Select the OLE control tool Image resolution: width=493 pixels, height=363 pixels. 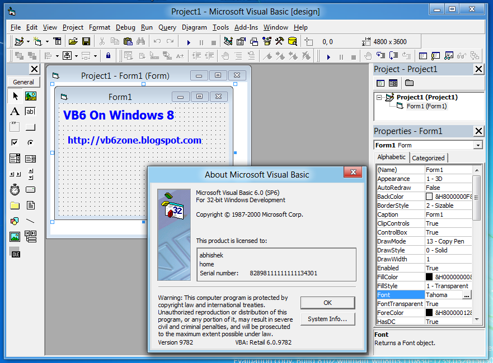tap(15, 252)
